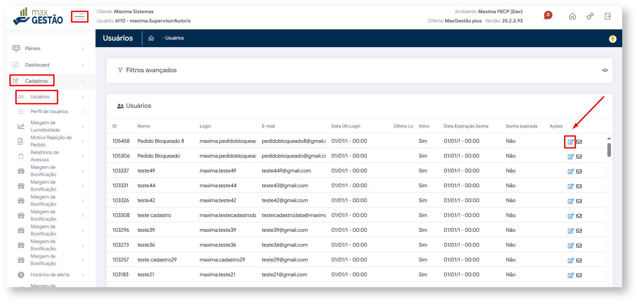The height and width of the screenshot is (303, 638).
Task: Click the home icon in top header
Action: (572, 16)
